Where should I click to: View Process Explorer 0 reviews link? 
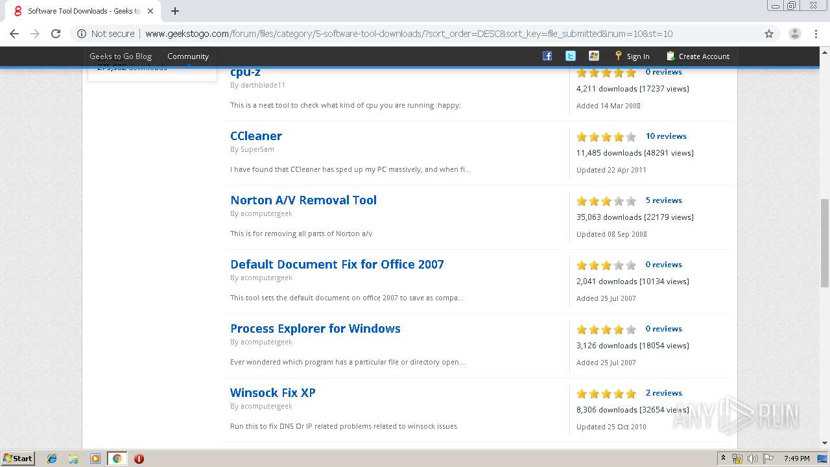tap(664, 329)
